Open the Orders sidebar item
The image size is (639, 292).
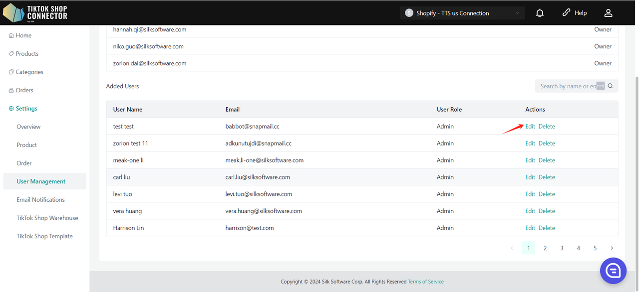point(24,90)
